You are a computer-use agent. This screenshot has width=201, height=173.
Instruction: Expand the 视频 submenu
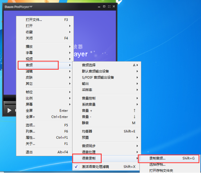click(45, 59)
